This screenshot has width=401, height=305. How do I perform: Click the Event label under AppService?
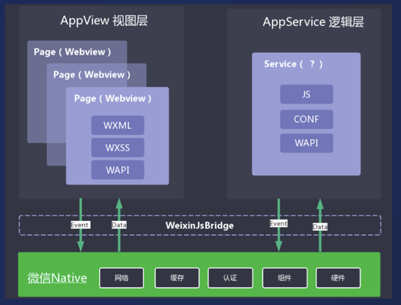pyautogui.click(x=279, y=224)
